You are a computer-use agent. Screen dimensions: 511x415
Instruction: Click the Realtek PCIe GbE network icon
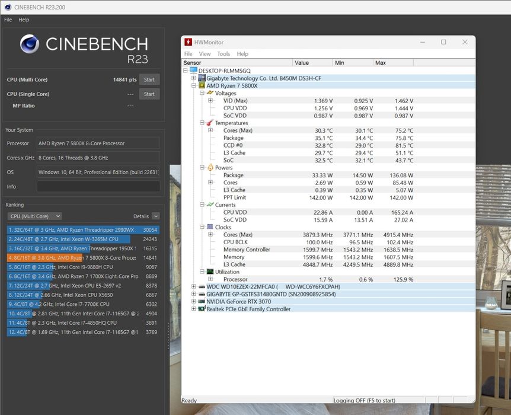(202, 309)
